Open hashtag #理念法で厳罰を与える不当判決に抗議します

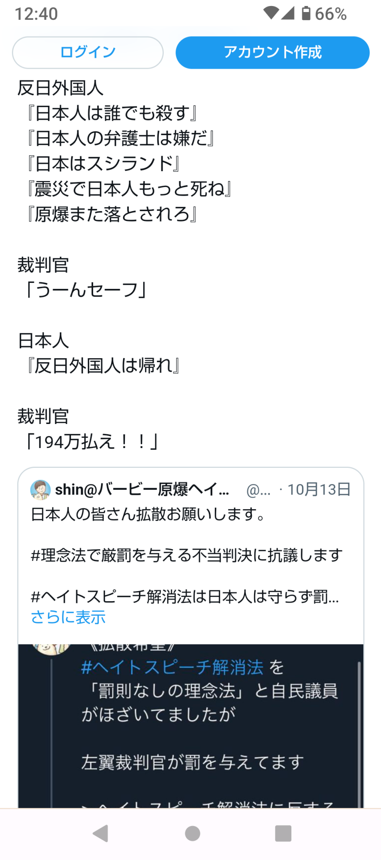point(187,555)
